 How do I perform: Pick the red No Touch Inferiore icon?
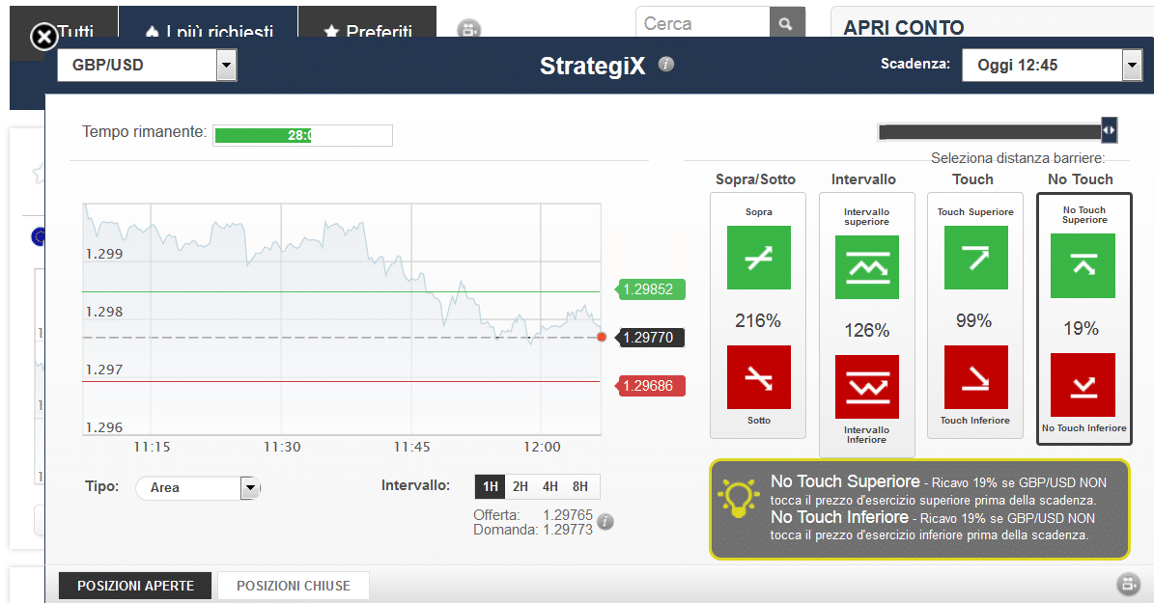point(1083,385)
